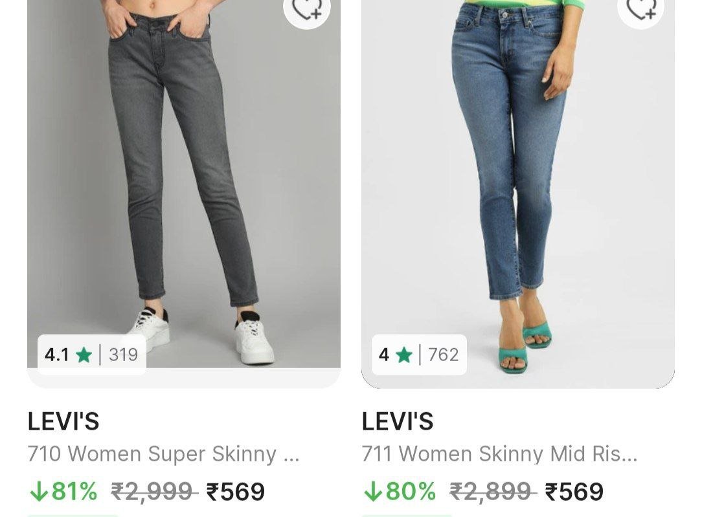Click the ₹569 price on the left product
This screenshot has width=702, height=517.
[x=234, y=491]
